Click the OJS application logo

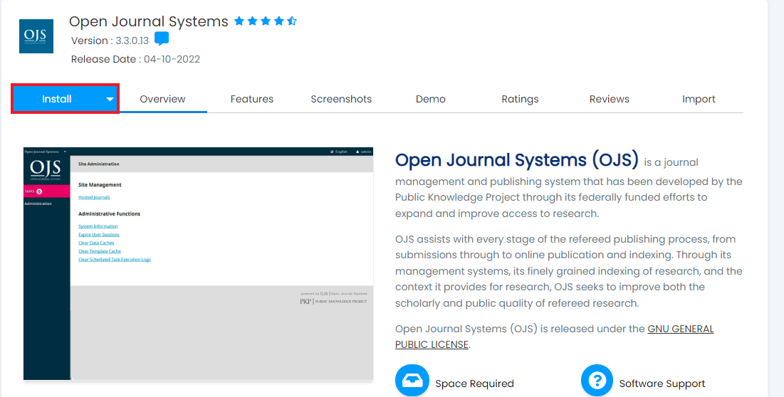click(36, 36)
